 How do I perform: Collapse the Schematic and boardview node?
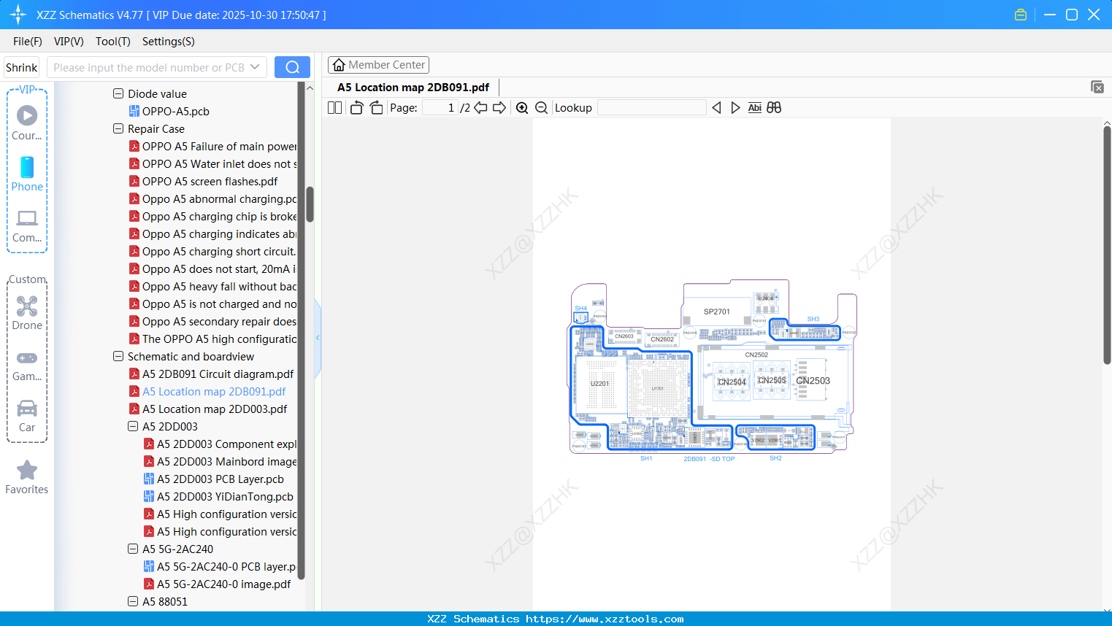(x=118, y=356)
